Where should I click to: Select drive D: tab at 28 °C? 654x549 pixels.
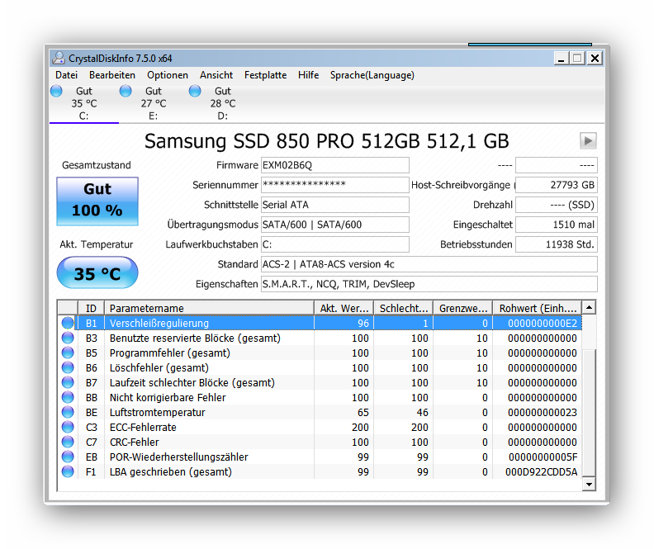pyautogui.click(x=223, y=103)
